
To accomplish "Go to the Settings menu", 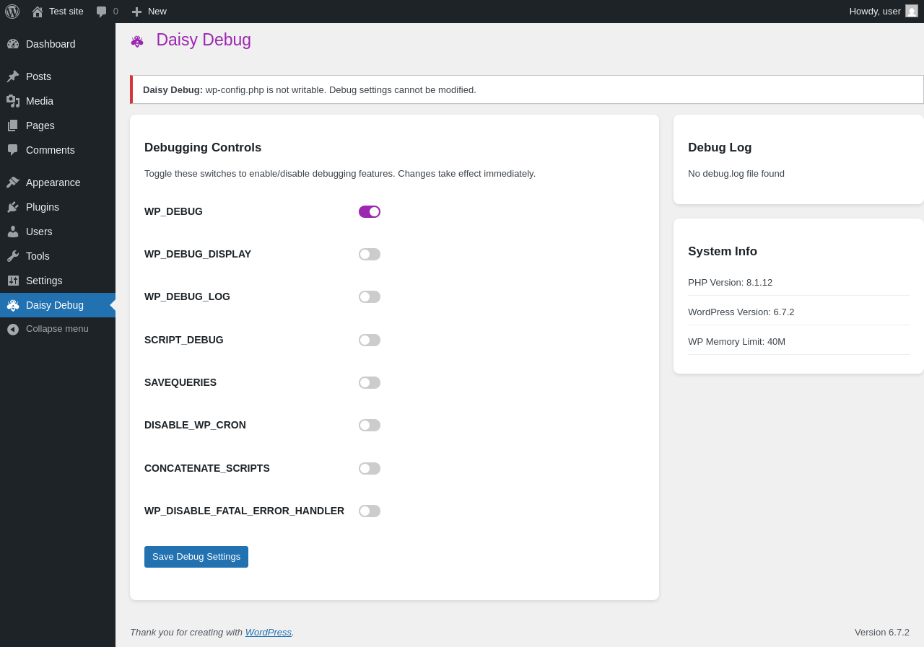I will pyautogui.click(x=44, y=281).
